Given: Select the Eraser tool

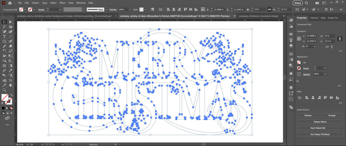Looking at the screenshot, I should 11,46.
